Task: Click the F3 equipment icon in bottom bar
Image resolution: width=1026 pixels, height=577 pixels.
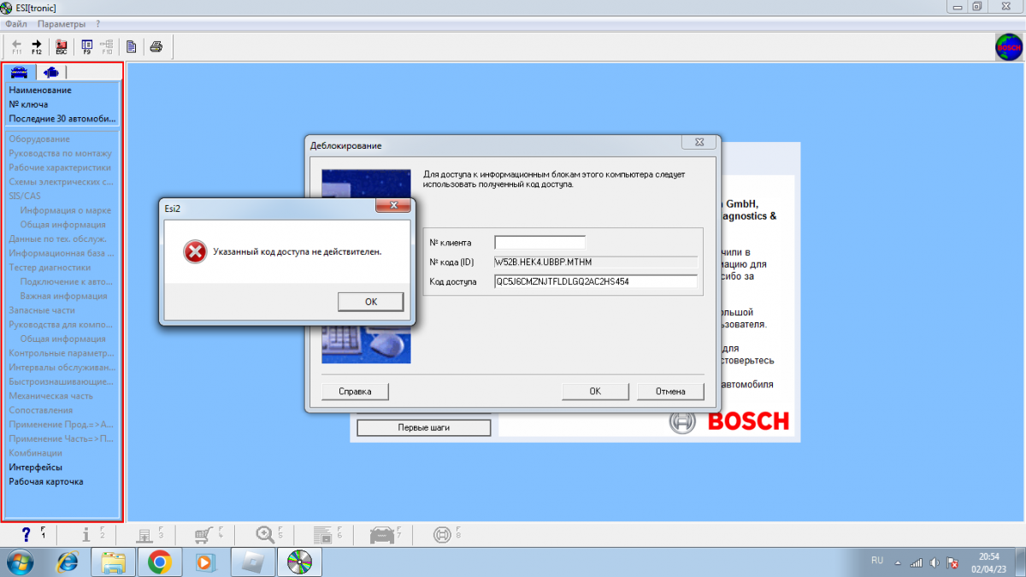Action: (x=144, y=535)
